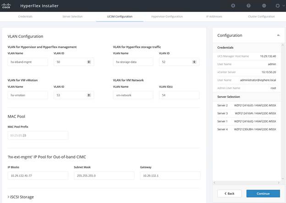
Task: Click the horizontal scrollbar left arrow
Action: 214,182
